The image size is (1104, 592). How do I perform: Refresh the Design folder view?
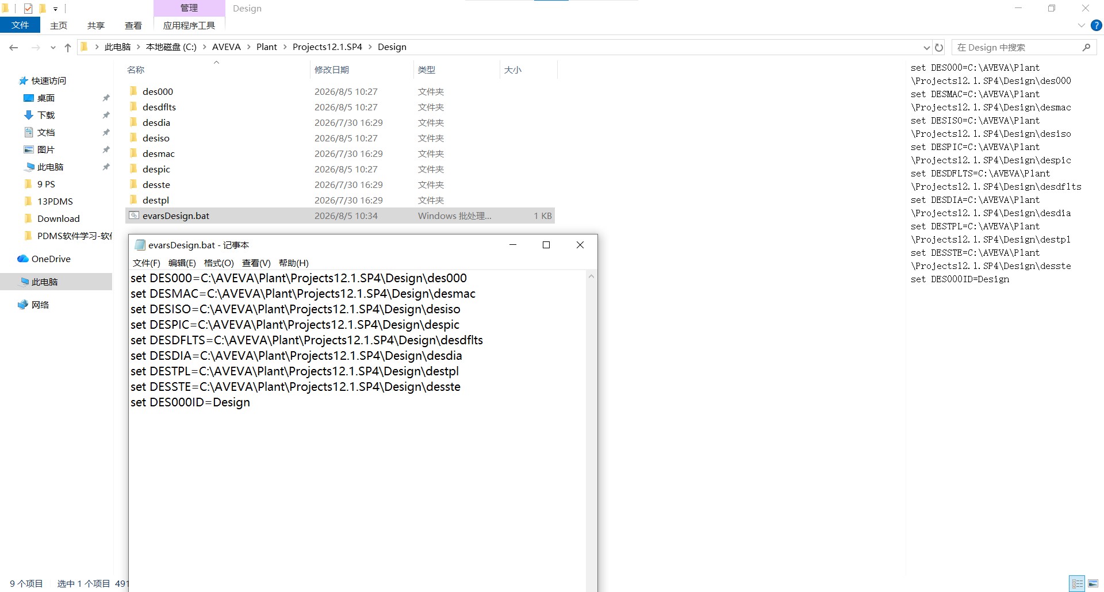point(939,48)
